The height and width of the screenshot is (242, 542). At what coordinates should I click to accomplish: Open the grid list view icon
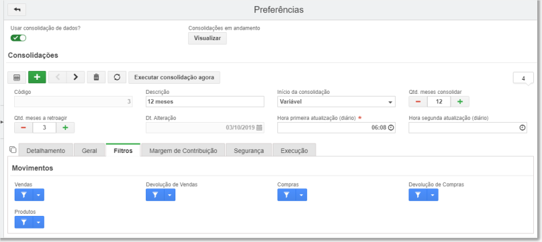pos(17,77)
